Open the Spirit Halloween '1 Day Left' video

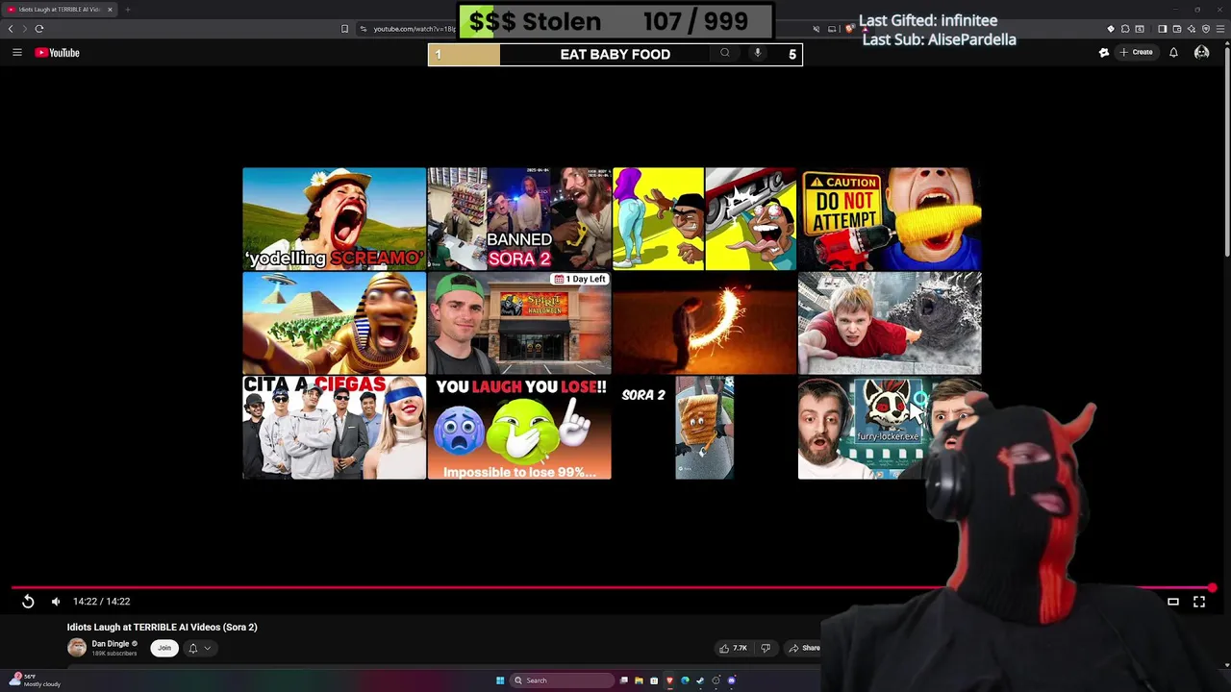pyautogui.click(x=519, y=323)
